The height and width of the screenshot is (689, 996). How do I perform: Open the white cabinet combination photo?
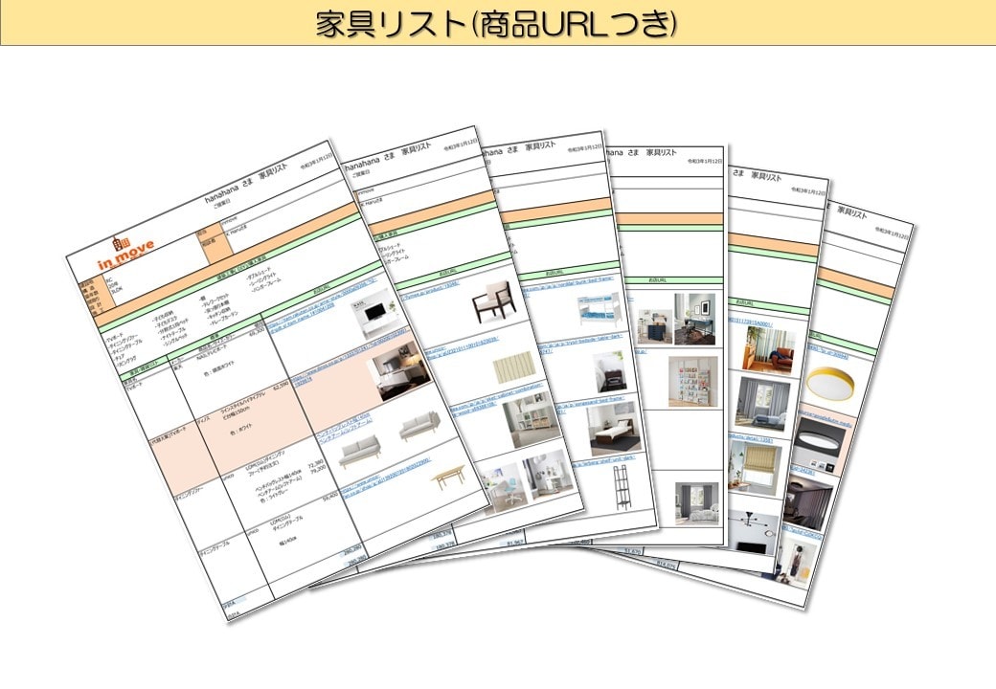(x=531, y=419)
